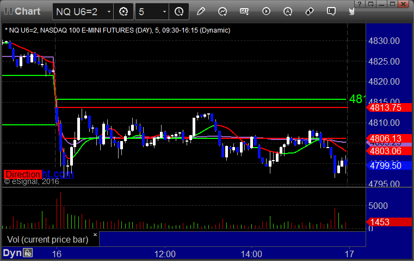Start bar replay play icon
414x261 pixels.
(266, 11)
